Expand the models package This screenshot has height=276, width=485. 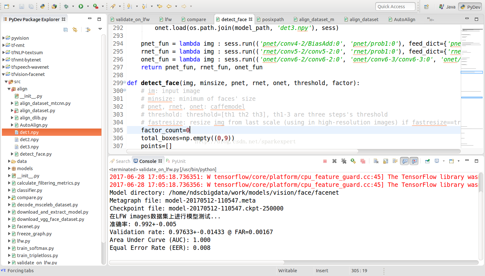tap(9, 169)
